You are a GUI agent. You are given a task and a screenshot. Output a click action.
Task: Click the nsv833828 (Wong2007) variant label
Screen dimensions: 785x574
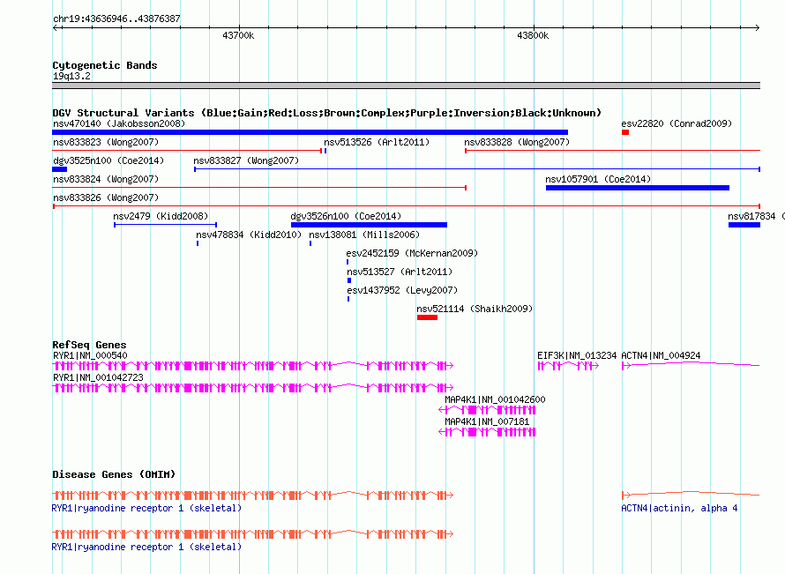coord(517,142)
